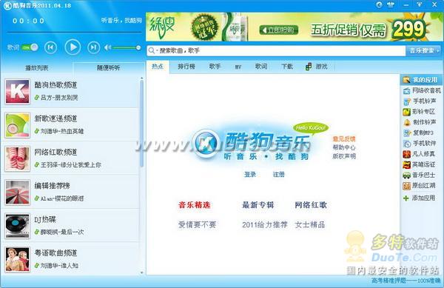444x288 pixels.
Task: Toggle the 歌词 lyrics ON switch
Action: [30, 47]
